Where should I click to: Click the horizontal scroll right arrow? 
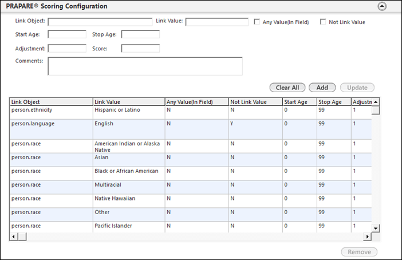[368, 237]
